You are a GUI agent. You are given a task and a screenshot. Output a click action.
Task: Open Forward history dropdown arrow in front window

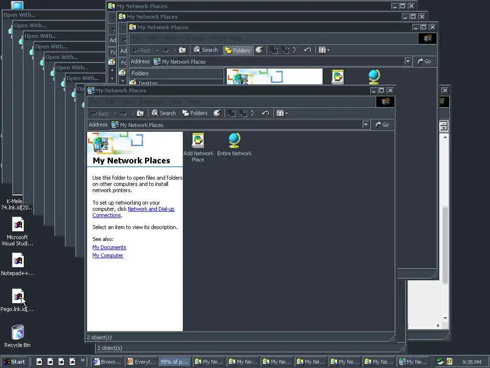click(x=132, y=113)
